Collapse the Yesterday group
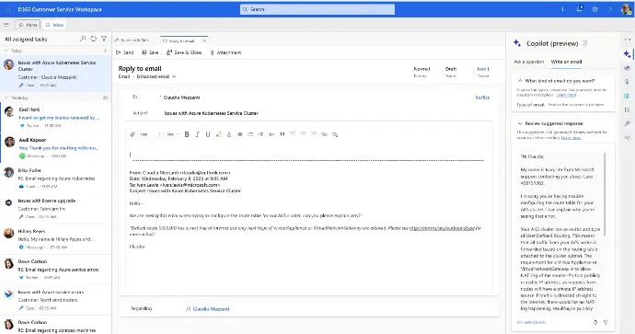635x334 pixels. [x=6, y=98]
